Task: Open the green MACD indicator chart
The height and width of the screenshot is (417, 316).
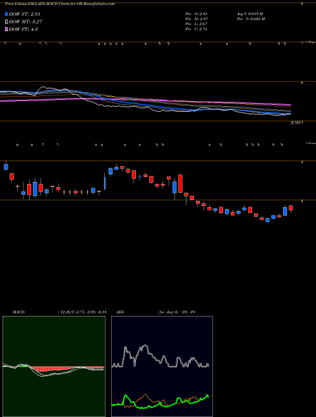Action: [x=54, y=366]
